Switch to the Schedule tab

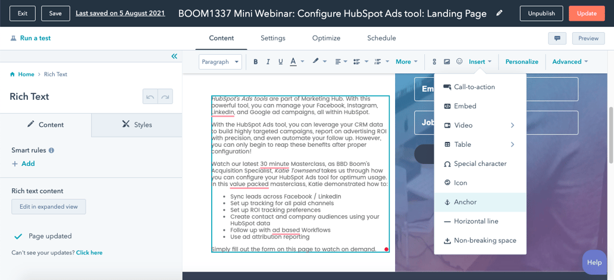[381, 38]
